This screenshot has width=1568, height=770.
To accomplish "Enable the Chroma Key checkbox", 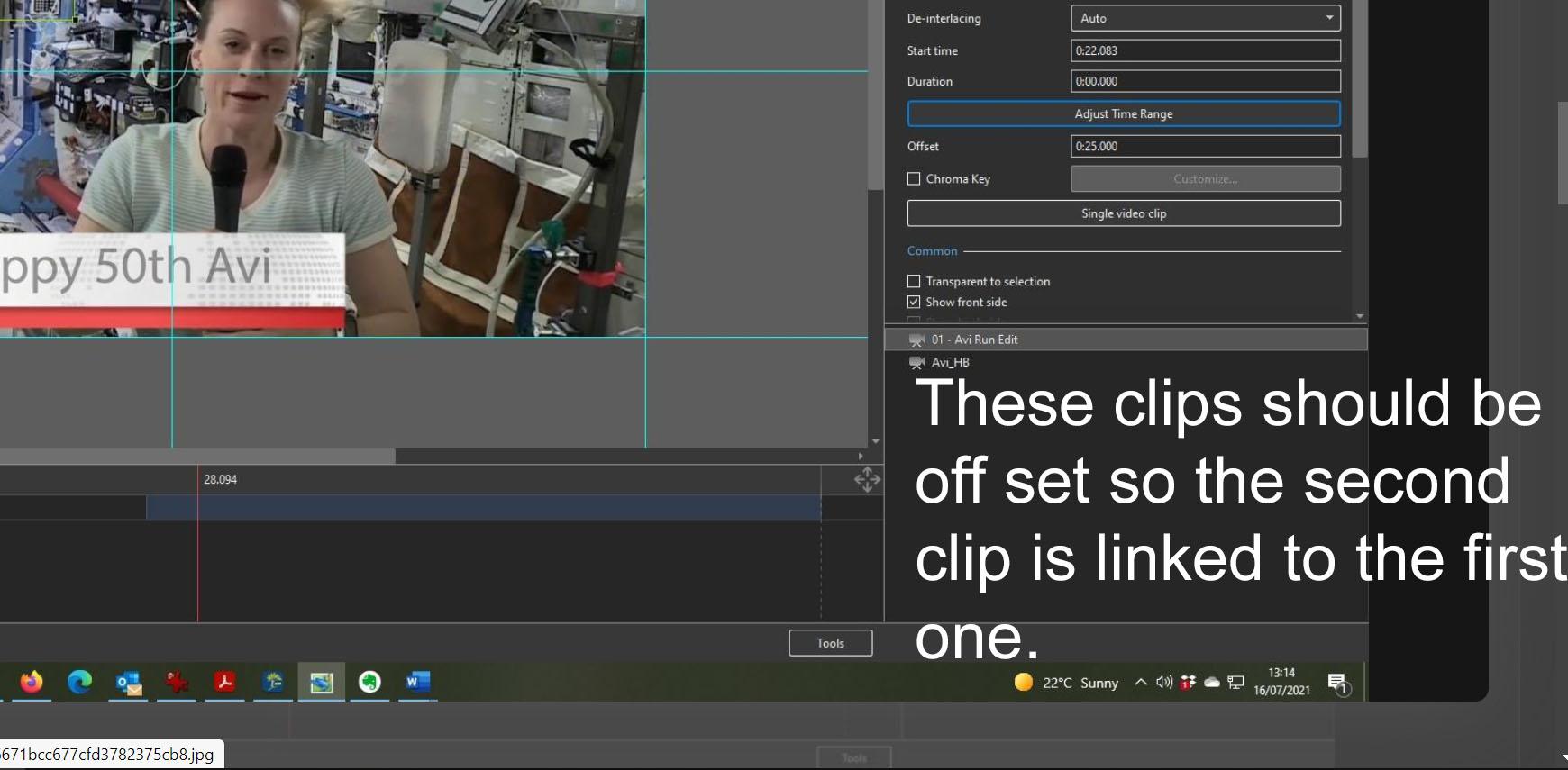I will pyautogui.click(x=914, y=179).
